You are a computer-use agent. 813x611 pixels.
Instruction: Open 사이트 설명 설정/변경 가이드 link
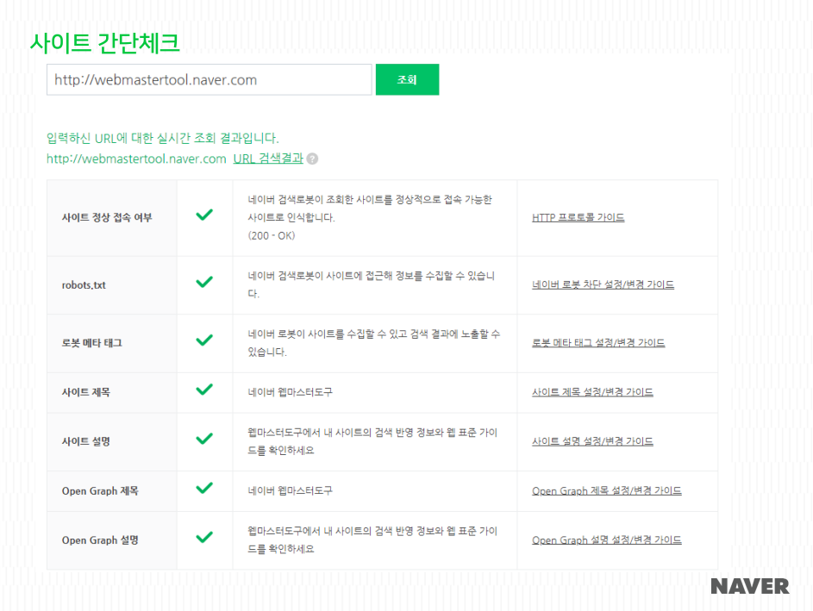pos(592,441)
